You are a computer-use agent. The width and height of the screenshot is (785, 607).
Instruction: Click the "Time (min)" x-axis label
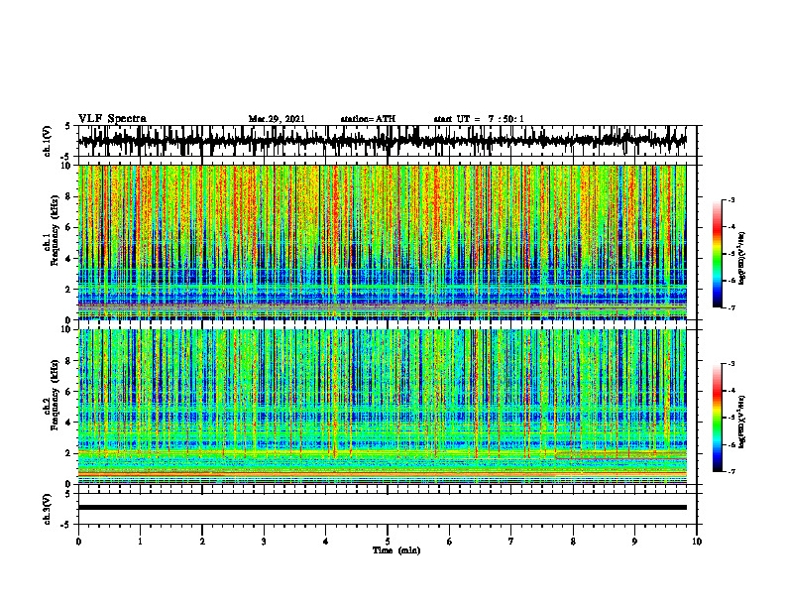tap(396, 550)
